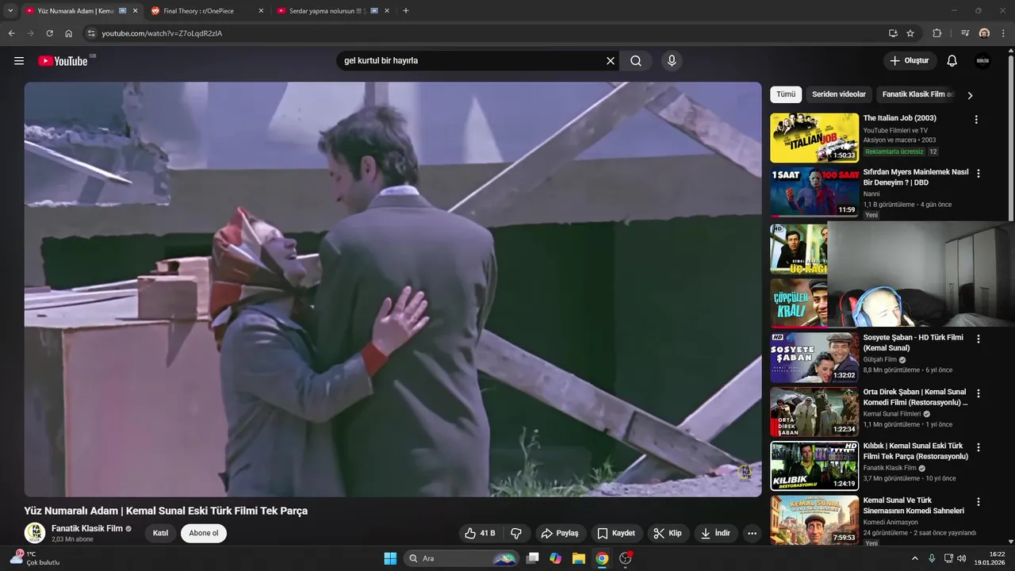Open Copilot from the taskbar
The image size is (1015, 571).
click(x=556, y=558)
